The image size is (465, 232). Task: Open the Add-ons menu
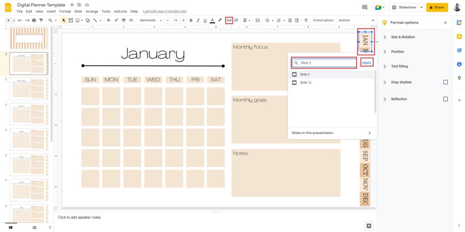pos(120,11)
